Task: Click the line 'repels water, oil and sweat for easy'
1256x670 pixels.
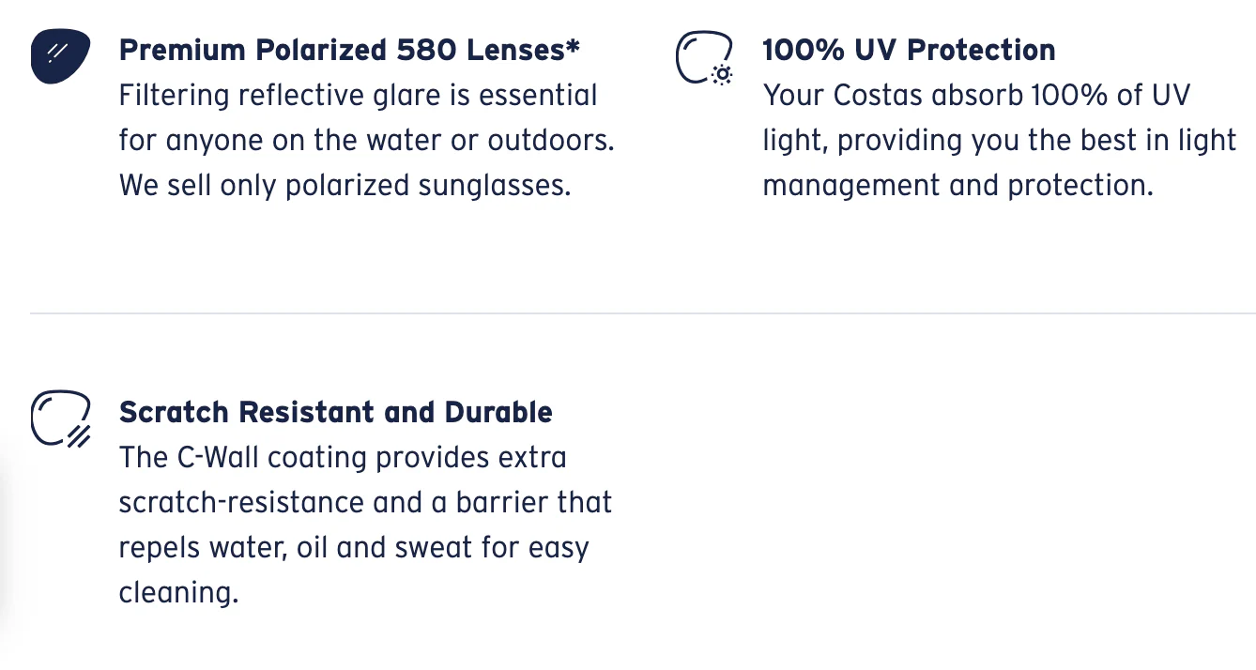Action: click(353, 548)
